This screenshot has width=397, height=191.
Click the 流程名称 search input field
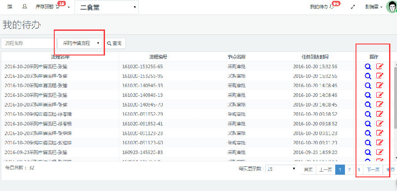(29, 43)
